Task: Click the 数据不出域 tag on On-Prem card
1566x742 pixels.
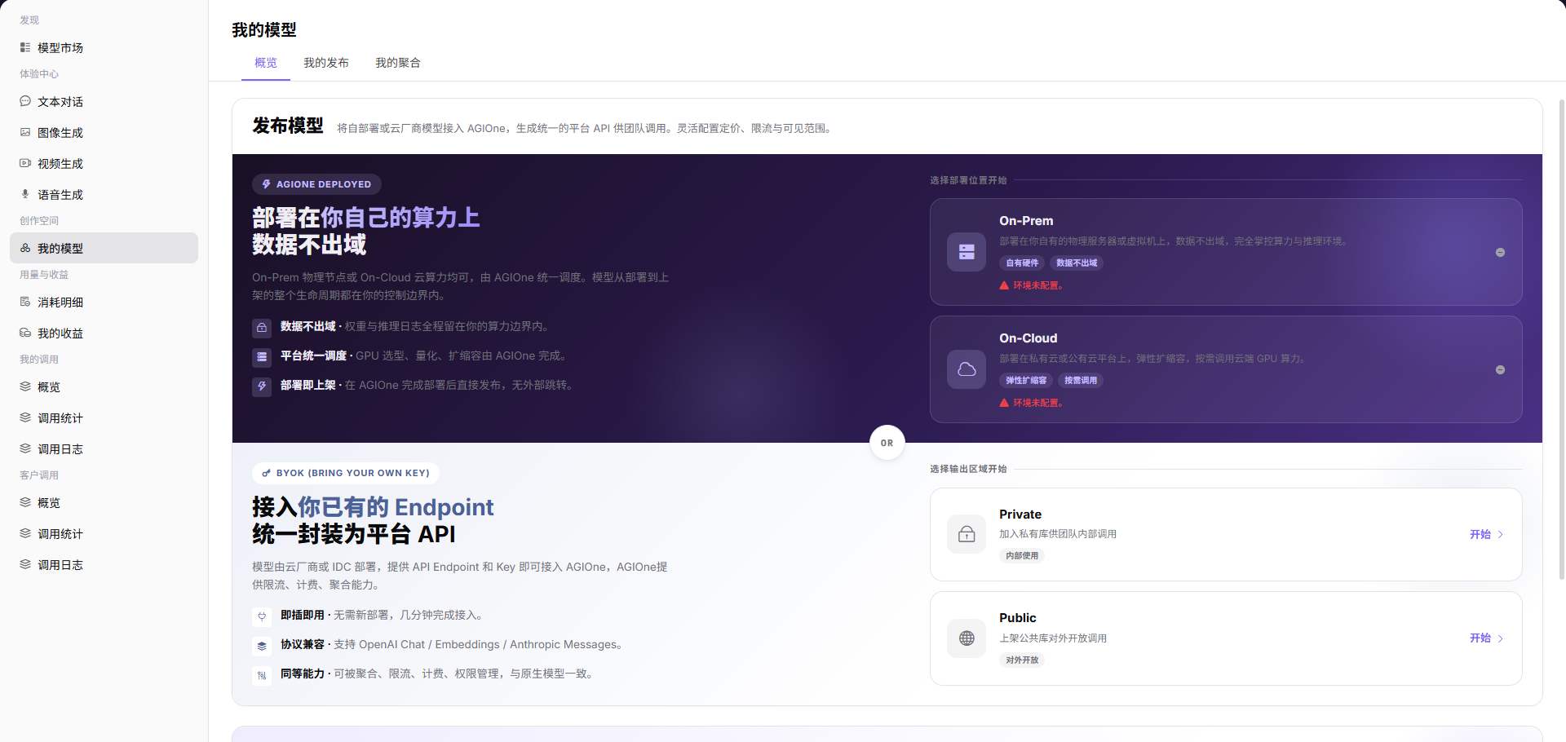Action: [1077, 263]
